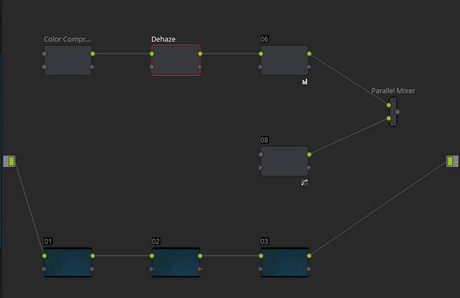Select node 08
This screenshot has height=298, width=460.
[285, 161]
